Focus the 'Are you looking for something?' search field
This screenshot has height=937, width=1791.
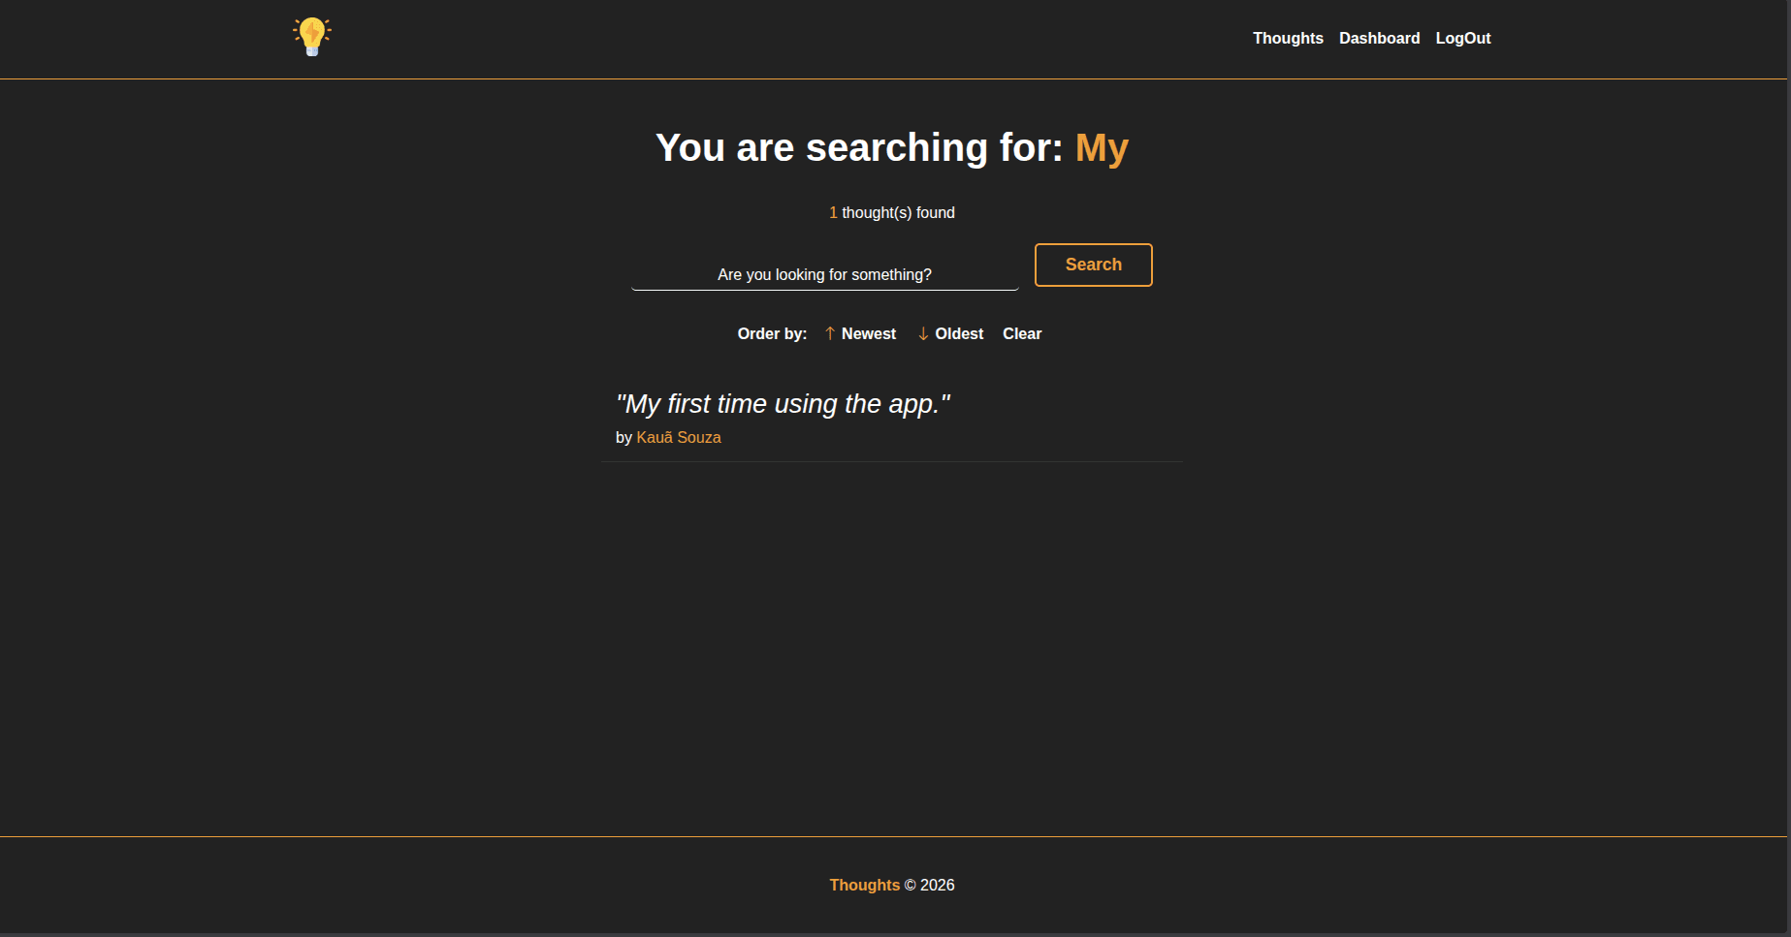click(x=824, y=274)
